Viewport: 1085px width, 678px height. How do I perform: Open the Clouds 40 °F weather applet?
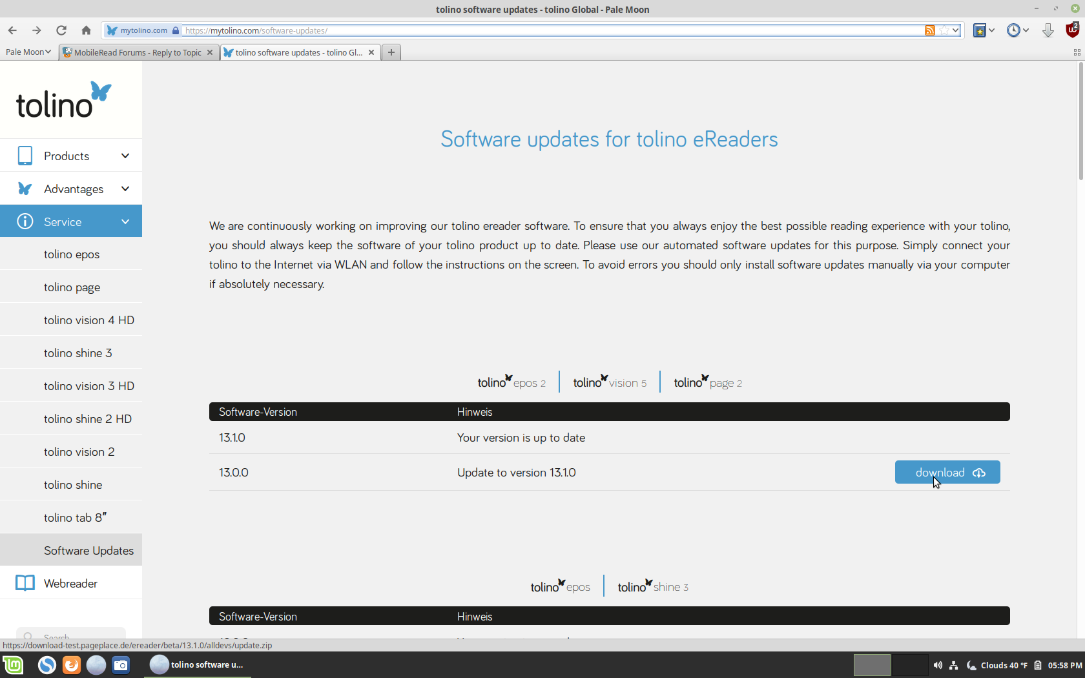997,665
